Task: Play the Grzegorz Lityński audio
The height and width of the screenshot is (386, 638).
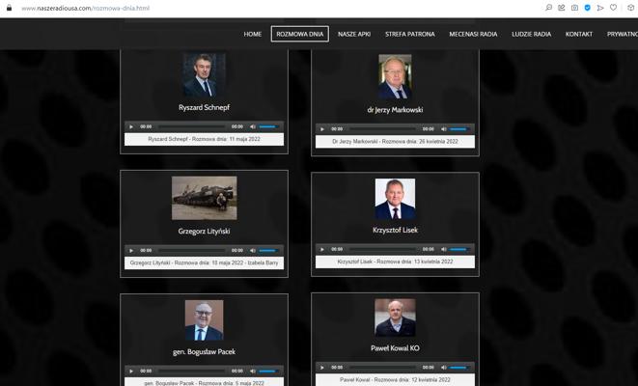Action: click(x=131, y=251)
